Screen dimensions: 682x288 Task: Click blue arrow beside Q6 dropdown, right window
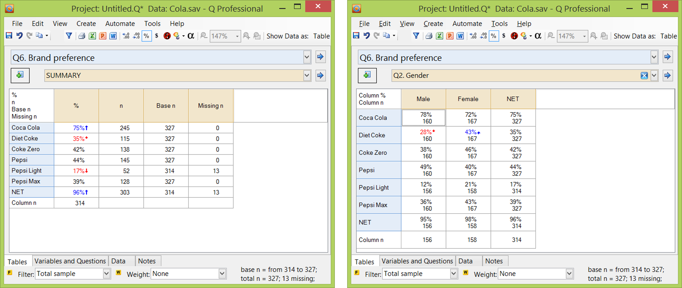tap(668, 57)
